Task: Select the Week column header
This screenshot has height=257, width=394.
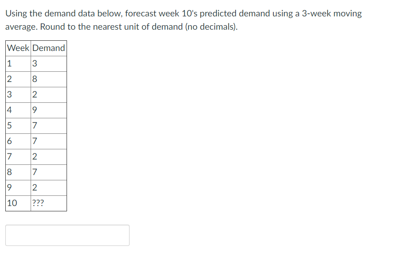Action: pos(17,48)
